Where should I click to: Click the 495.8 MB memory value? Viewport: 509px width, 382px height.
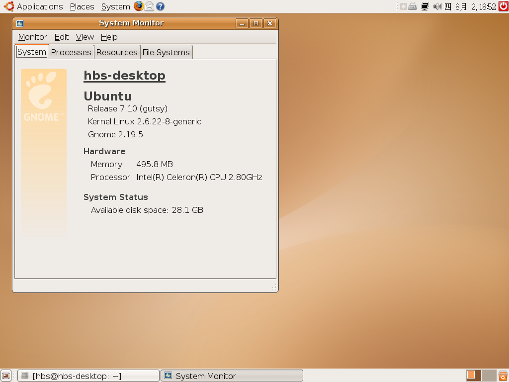point(155,164)
